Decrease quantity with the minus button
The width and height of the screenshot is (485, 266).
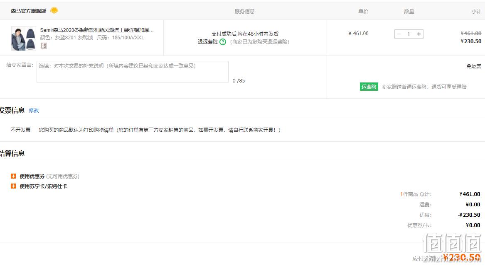coord(399,34)
